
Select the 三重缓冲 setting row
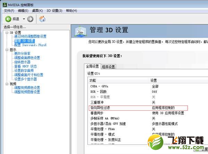148,102
